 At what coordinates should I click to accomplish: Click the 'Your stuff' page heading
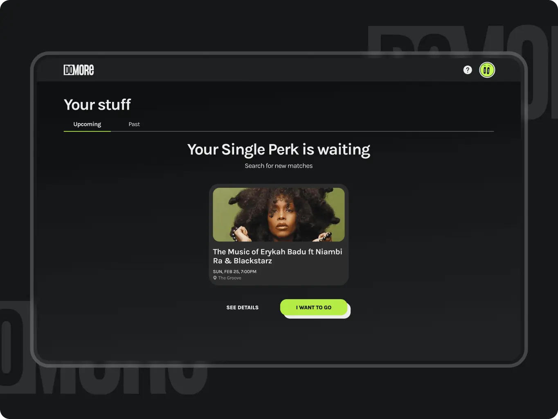click(x=97, y=105)
